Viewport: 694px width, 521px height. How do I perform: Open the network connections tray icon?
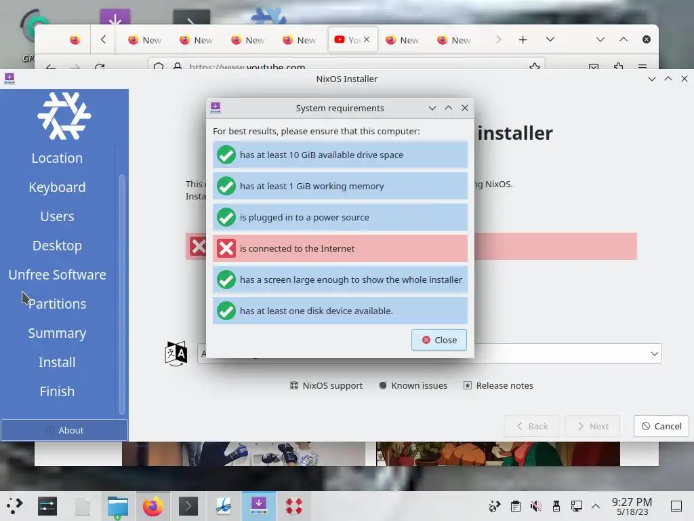577,506
